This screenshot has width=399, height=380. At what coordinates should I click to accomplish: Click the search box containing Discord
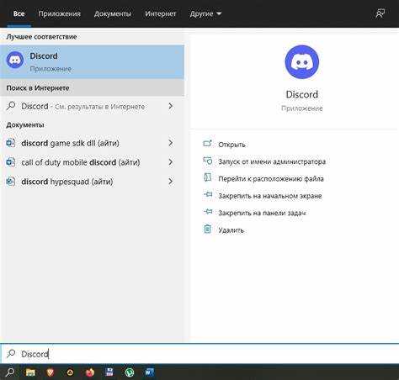click(x=199, y=353)
